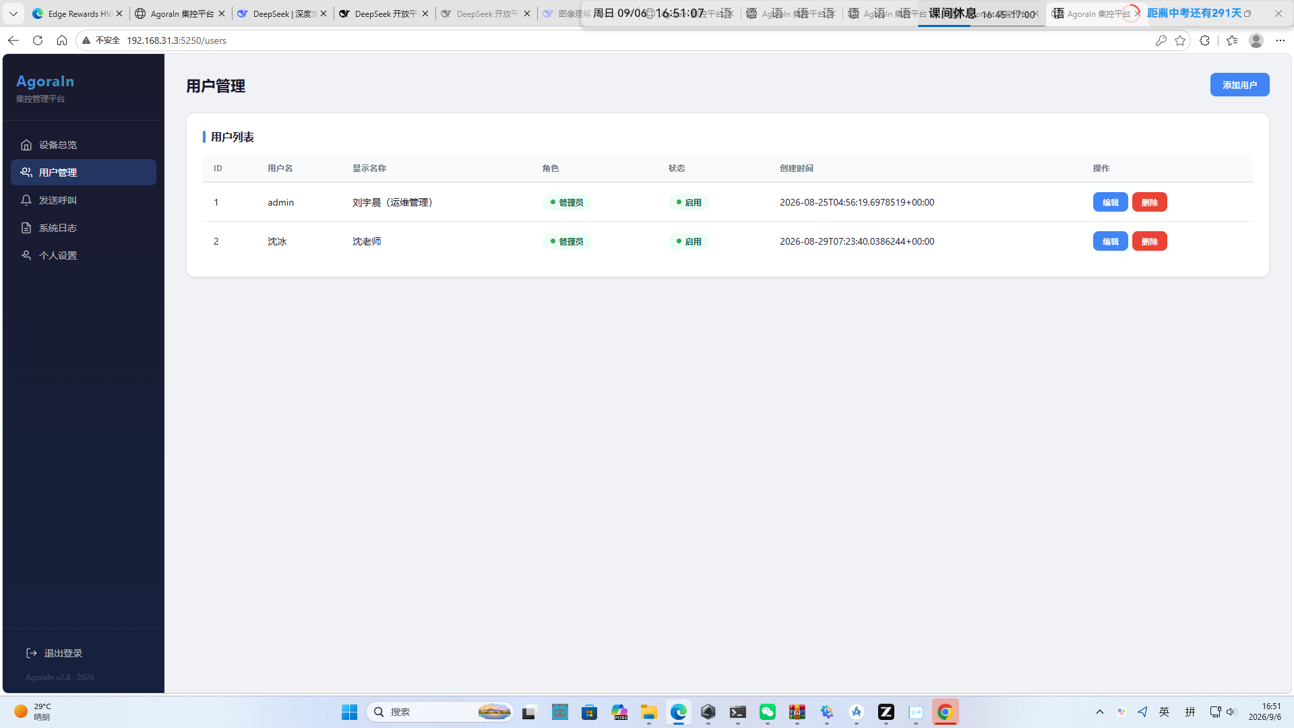Open WeChat from the taskbar

tap(768, 712)
